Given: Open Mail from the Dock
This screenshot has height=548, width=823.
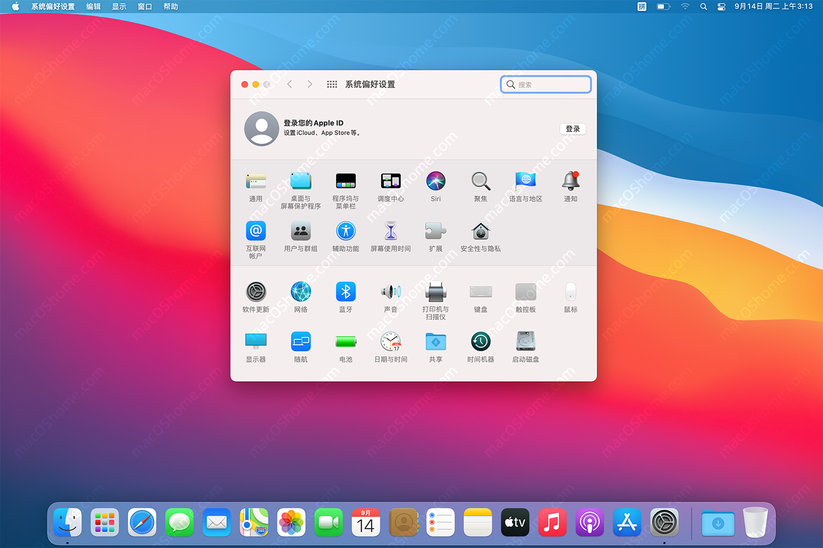Looking at the screenshot, I should coord(217,522).
